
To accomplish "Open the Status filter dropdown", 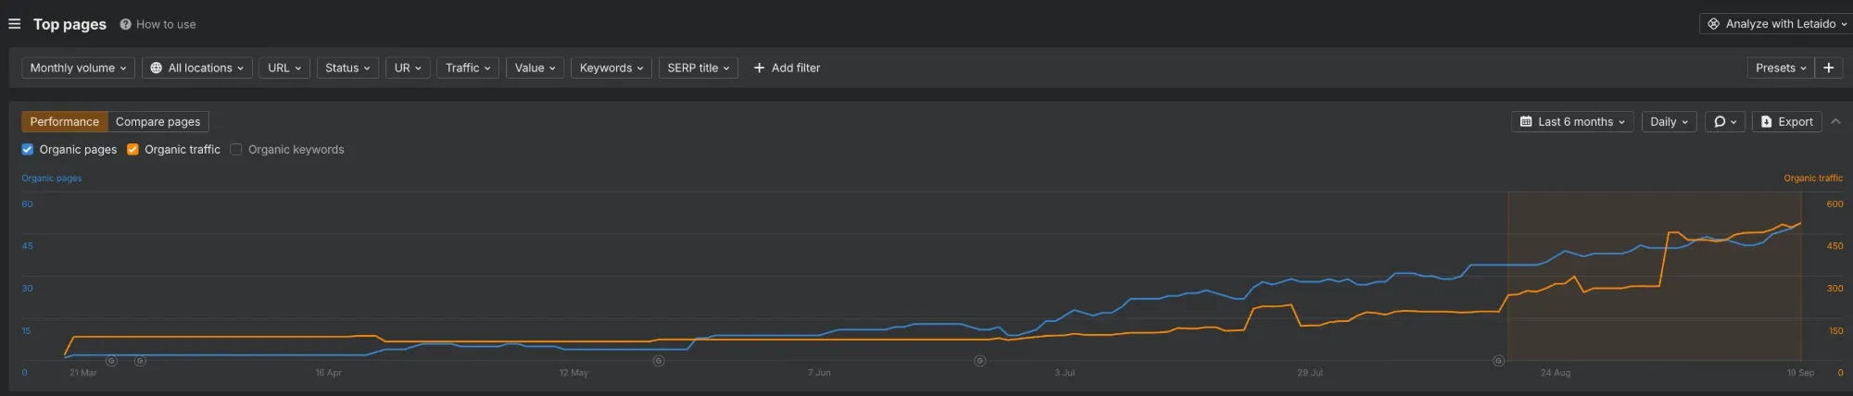I will 347,68.
